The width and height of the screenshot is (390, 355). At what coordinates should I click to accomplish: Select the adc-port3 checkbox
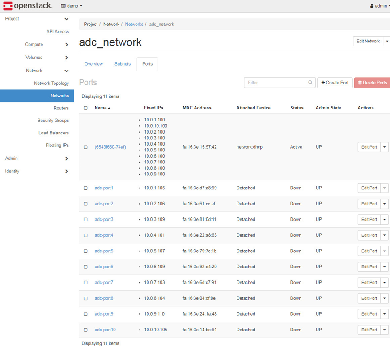(85, 220)
